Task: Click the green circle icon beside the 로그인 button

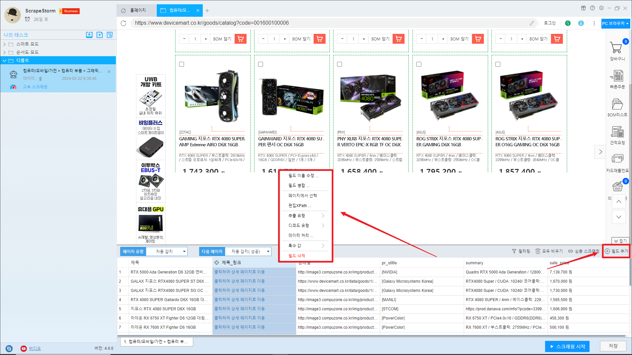Action: 568,23
